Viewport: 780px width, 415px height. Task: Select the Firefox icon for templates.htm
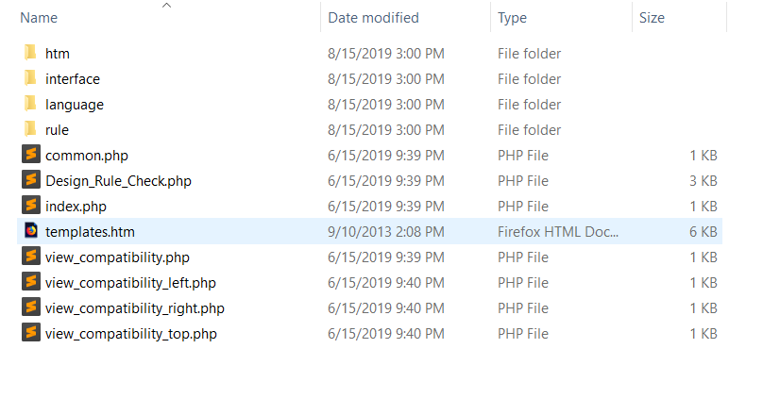point(31,231)
